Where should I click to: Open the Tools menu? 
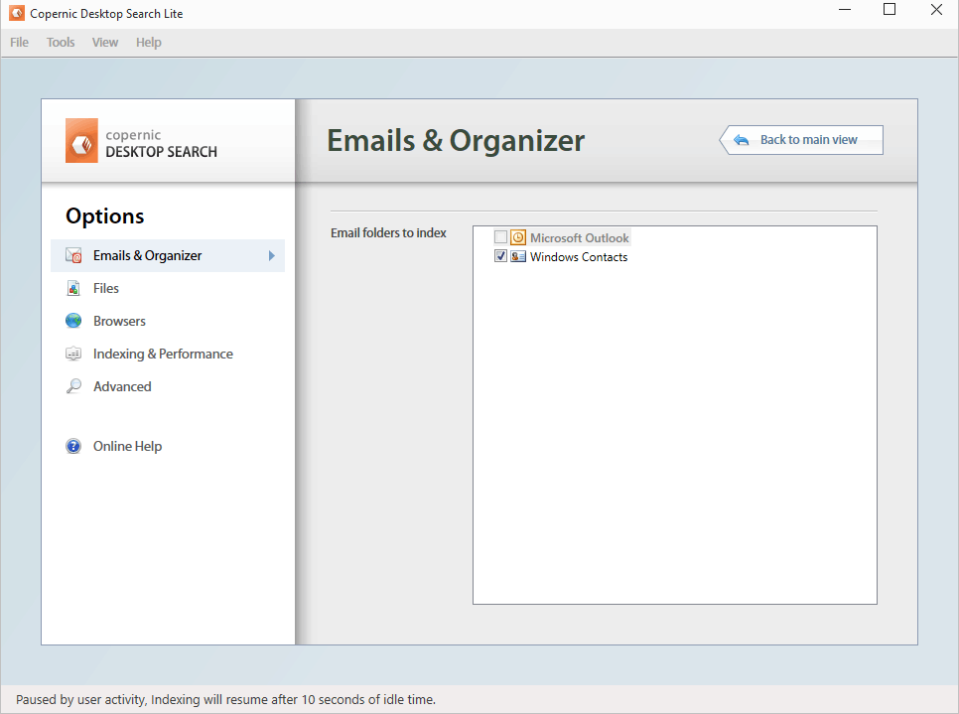pos(61,43)
